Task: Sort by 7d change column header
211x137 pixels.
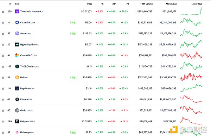Action: [x=128, y=4]
